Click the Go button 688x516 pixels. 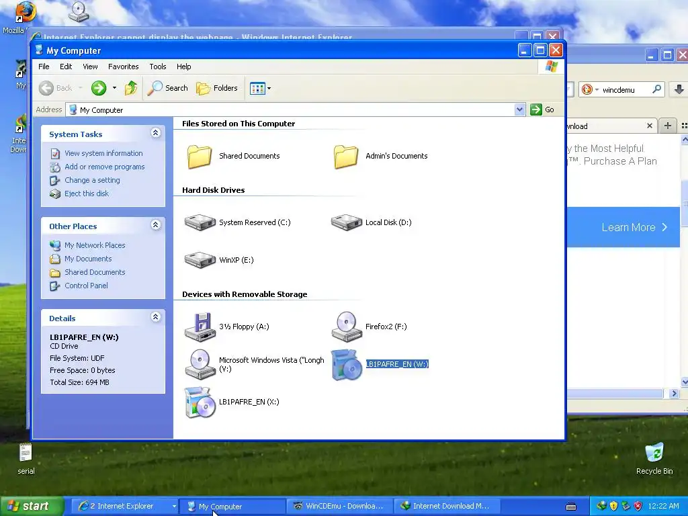[x=542, y=110]
